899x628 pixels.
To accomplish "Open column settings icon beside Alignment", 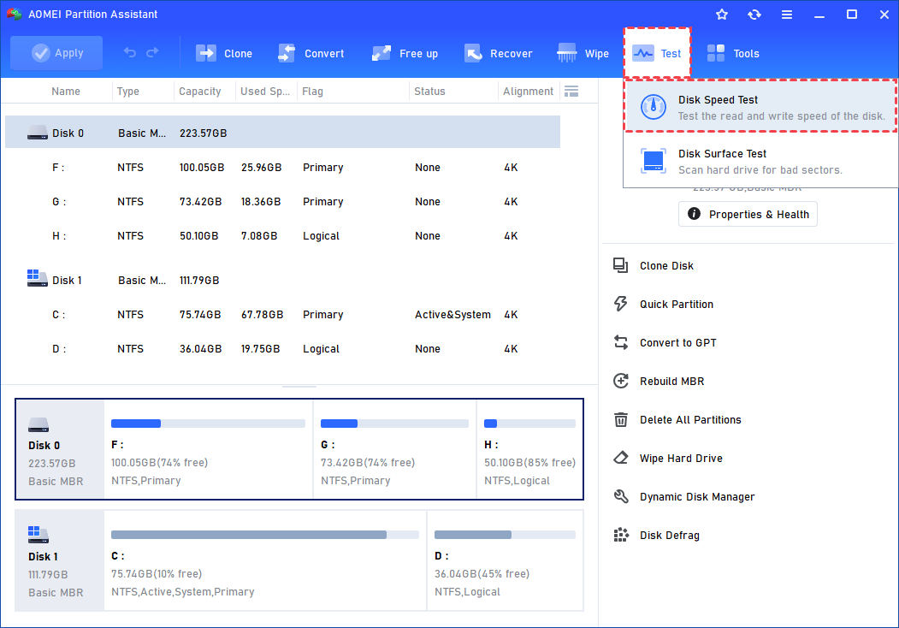I will tap(571, 92).
